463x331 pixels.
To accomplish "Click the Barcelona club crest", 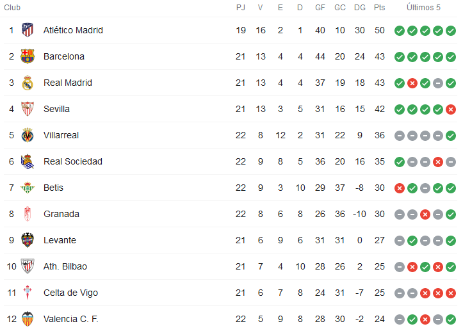I will 28,56.
